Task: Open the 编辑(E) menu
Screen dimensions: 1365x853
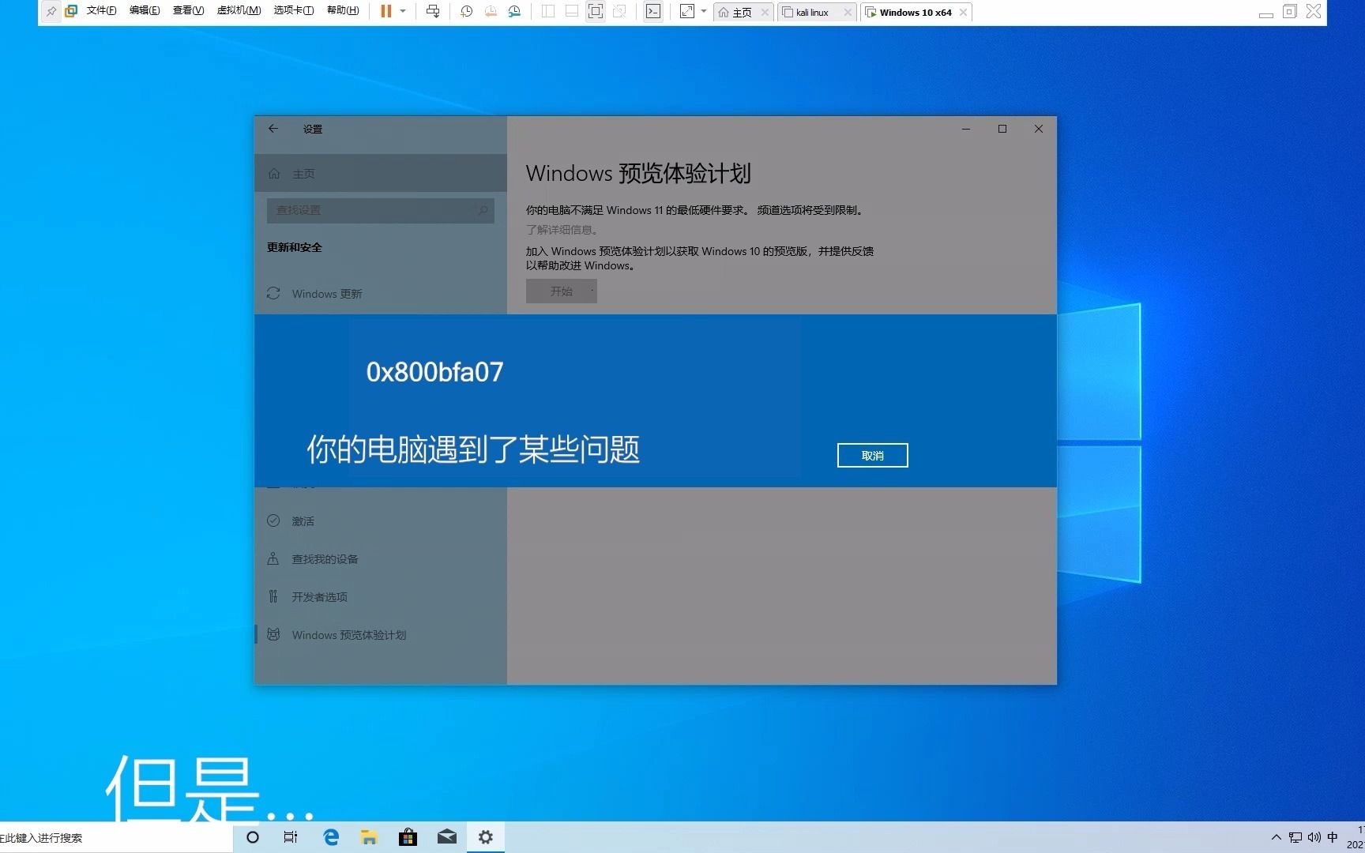Action: point(145,11)
